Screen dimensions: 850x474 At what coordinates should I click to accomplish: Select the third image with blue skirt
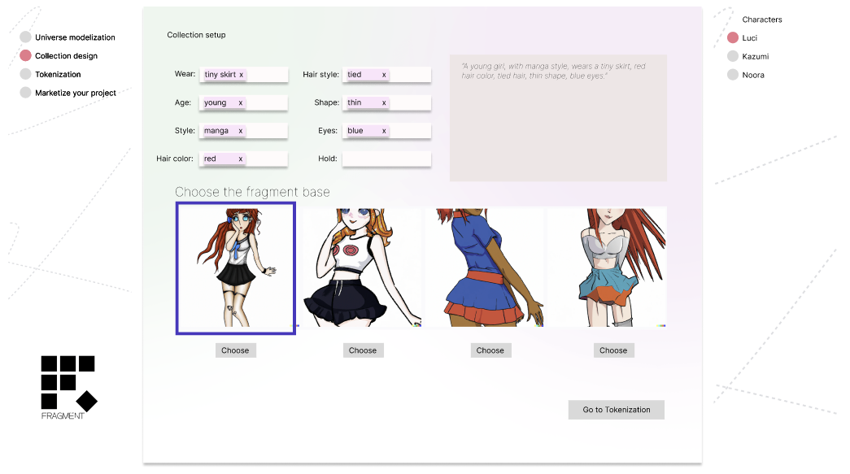click(x=485, y=267)
